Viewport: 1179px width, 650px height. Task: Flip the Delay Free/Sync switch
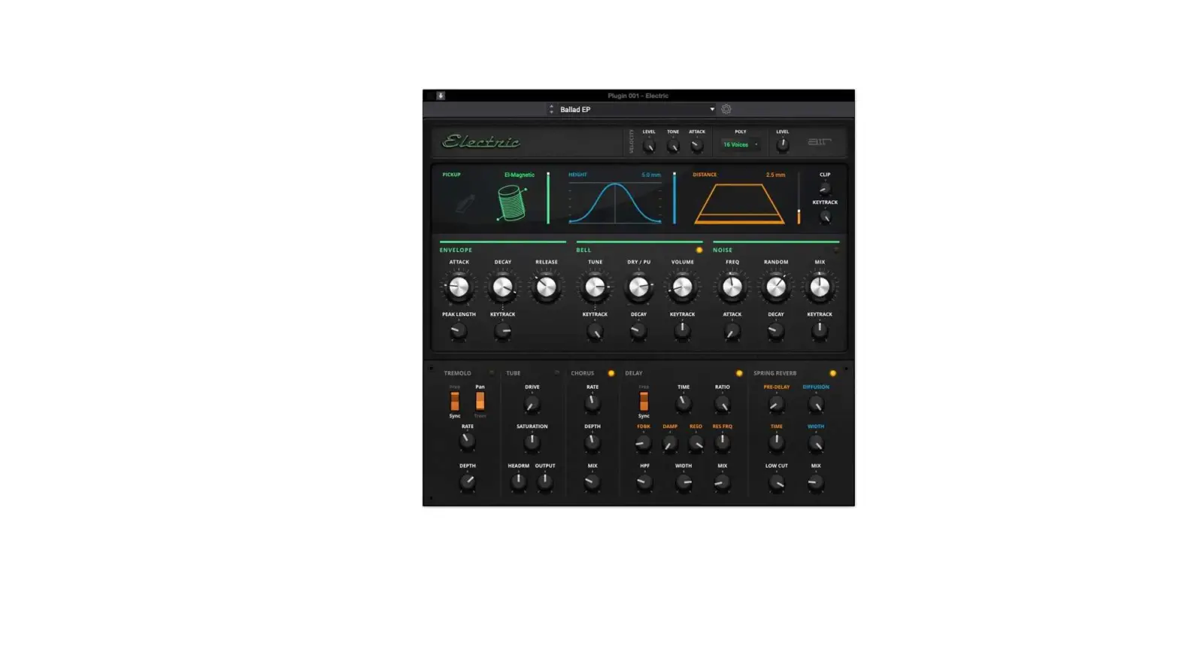pyautogui.click(x=644, y=401)
